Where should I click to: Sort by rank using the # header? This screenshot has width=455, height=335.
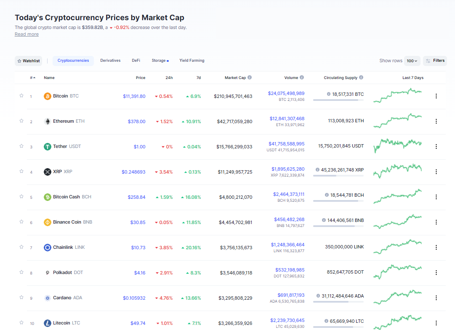(32, 78)
